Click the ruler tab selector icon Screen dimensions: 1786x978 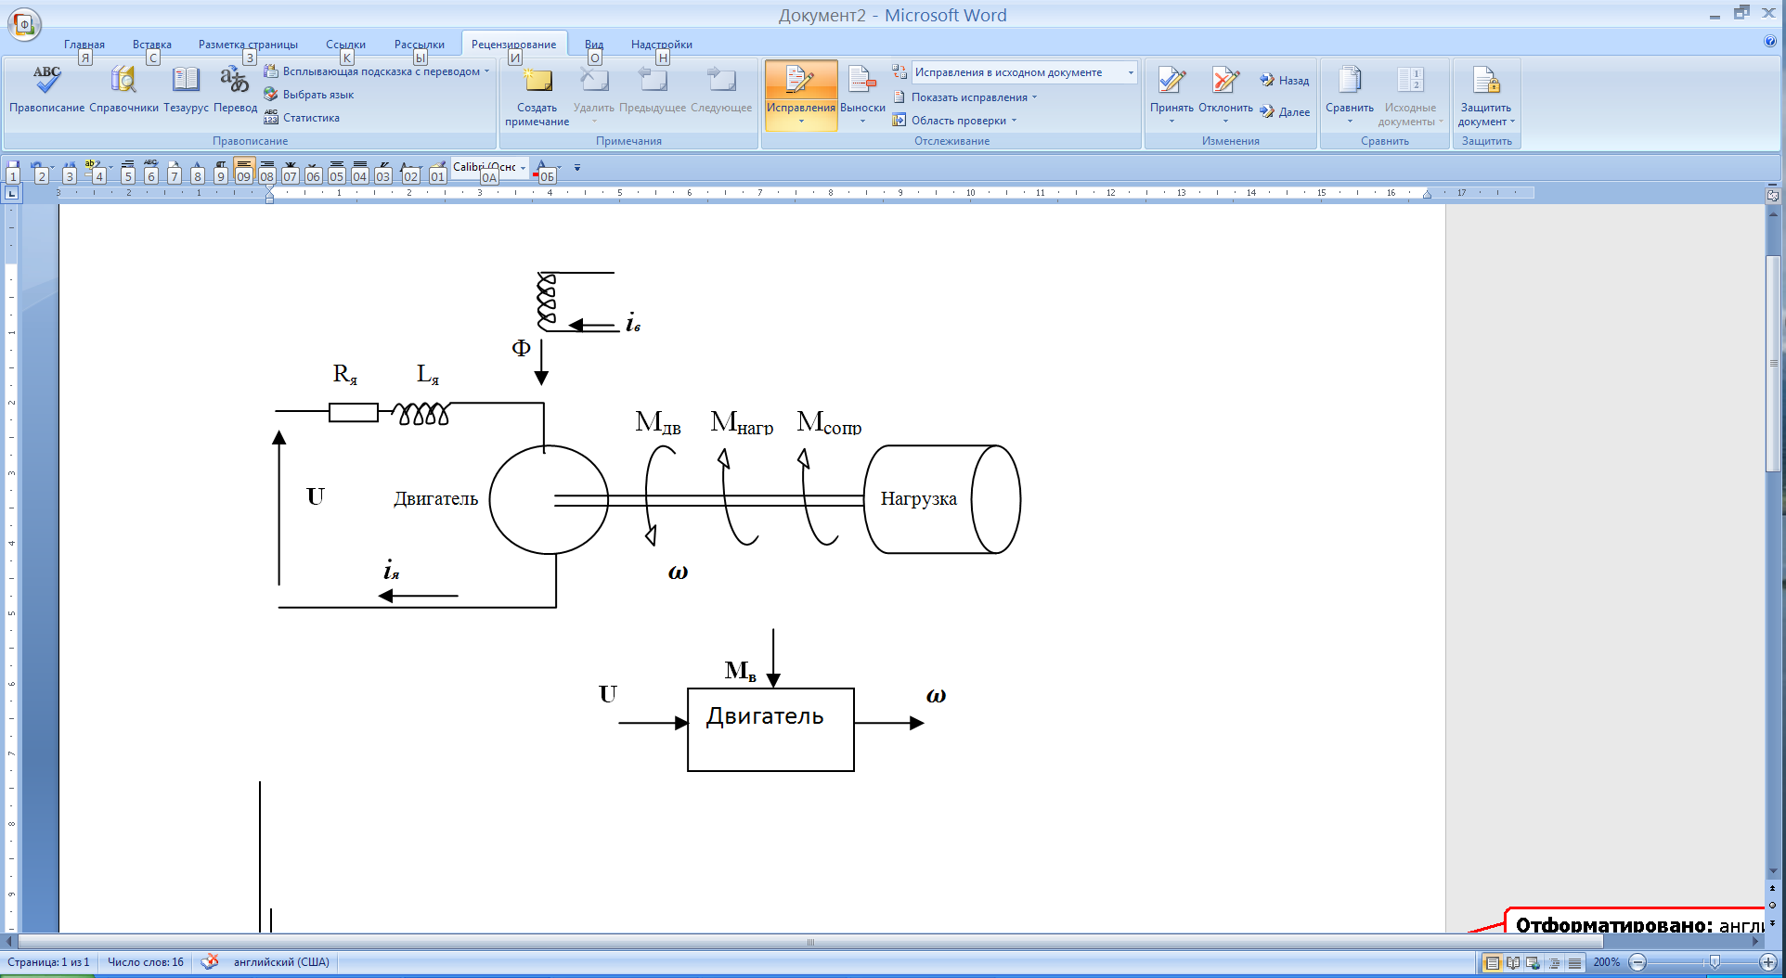point(11,193)
